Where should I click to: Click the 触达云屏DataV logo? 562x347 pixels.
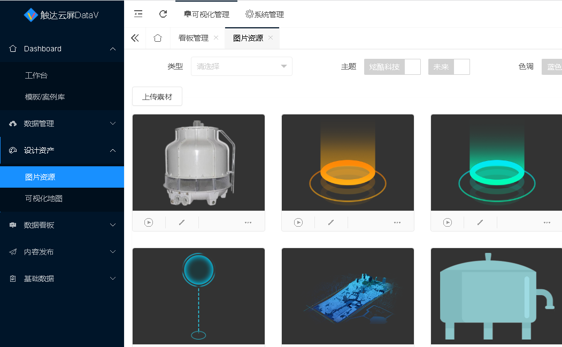(61, 15)
